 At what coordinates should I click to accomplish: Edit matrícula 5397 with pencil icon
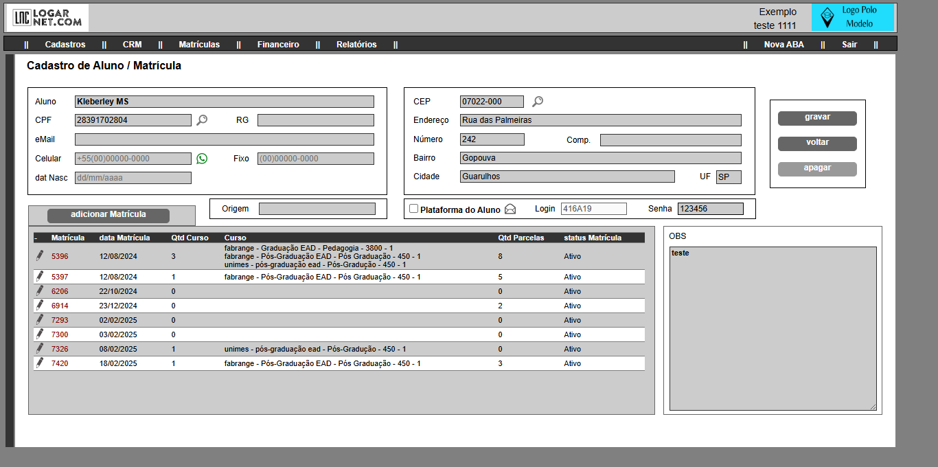(x=39, y=276)
